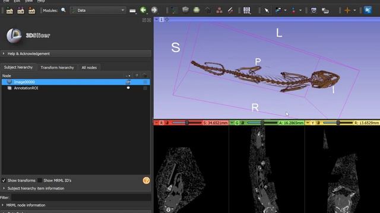Adjust the yellow slice offset slider
Viewport: 380px width, 213px height.
point(338,123)
